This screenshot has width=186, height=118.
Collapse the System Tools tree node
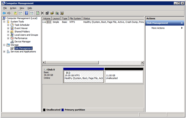click(4, 22)
